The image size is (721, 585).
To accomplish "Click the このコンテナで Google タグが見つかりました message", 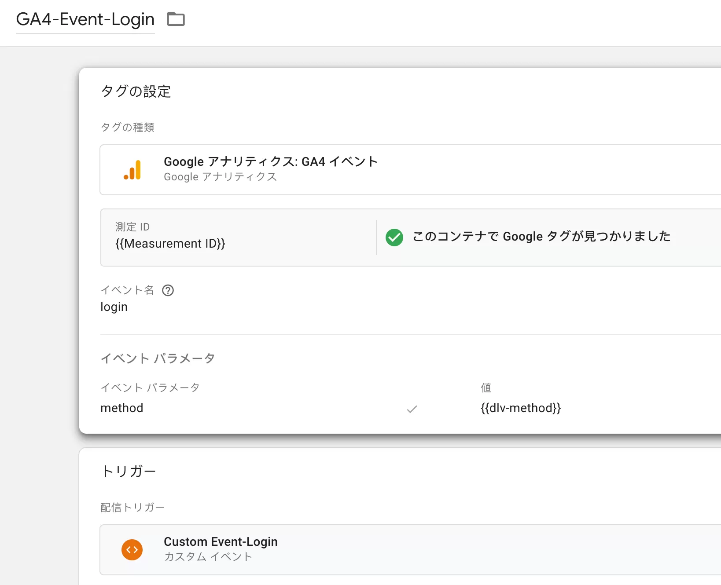I will pos(541,237).
